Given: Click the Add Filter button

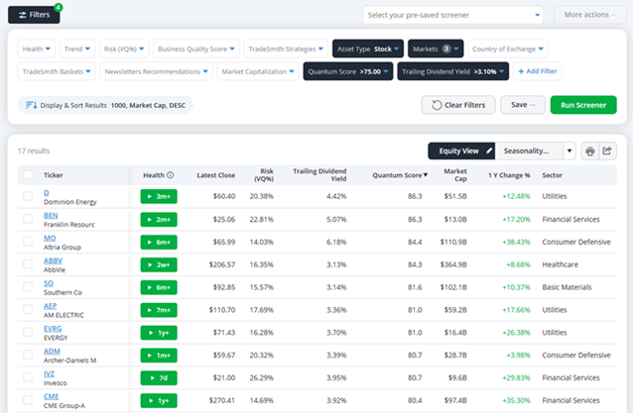Looking at the screenshot, I should pos(538,71).
